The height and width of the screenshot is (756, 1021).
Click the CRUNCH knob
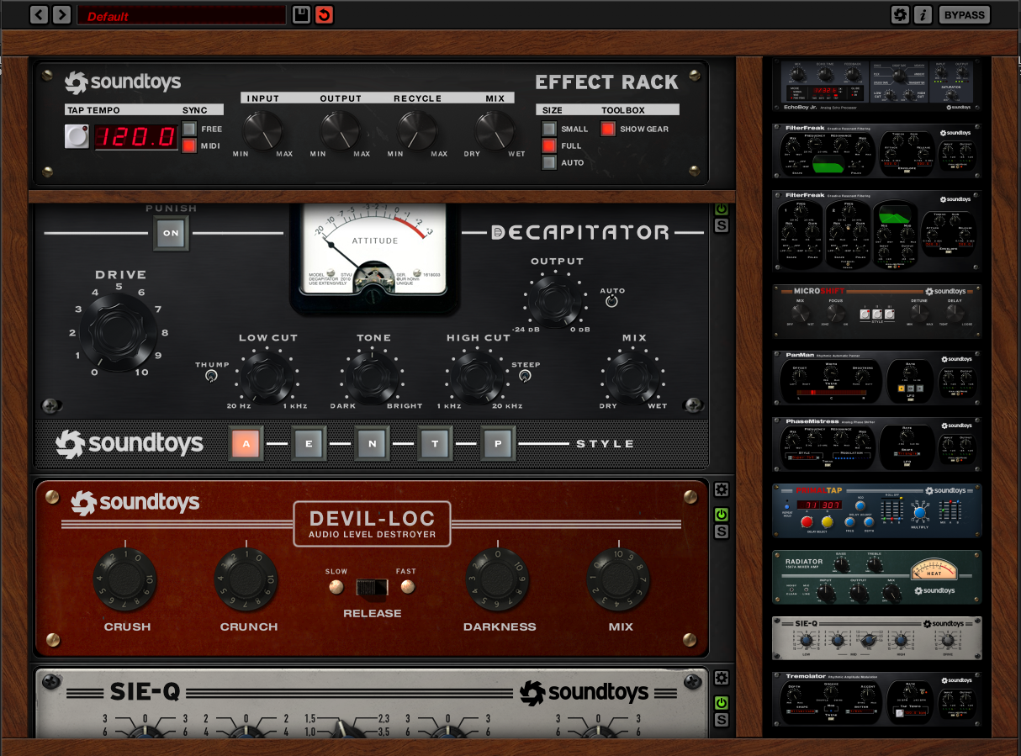(246, 579)
